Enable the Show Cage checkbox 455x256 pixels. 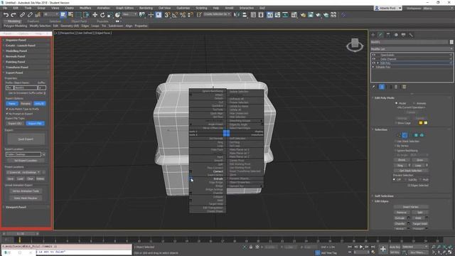click(396, 123)
